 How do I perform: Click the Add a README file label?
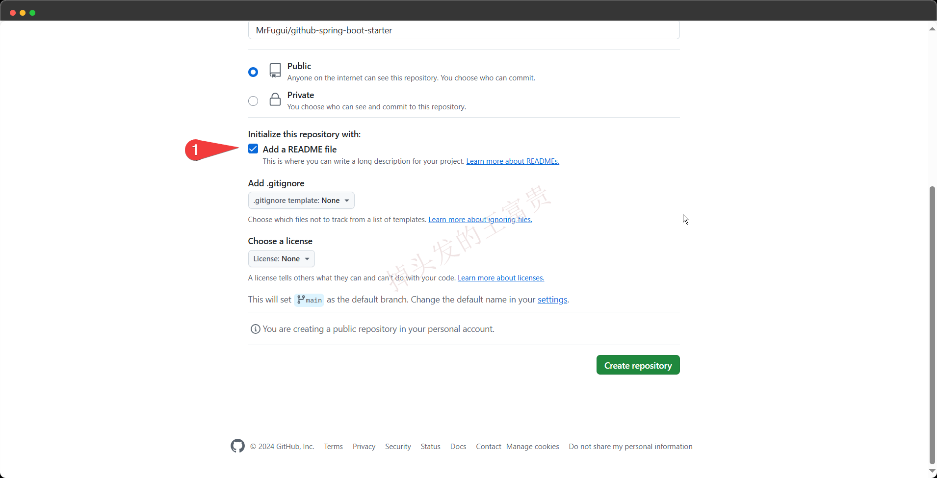pyautogui.click(x=300, y=150)
